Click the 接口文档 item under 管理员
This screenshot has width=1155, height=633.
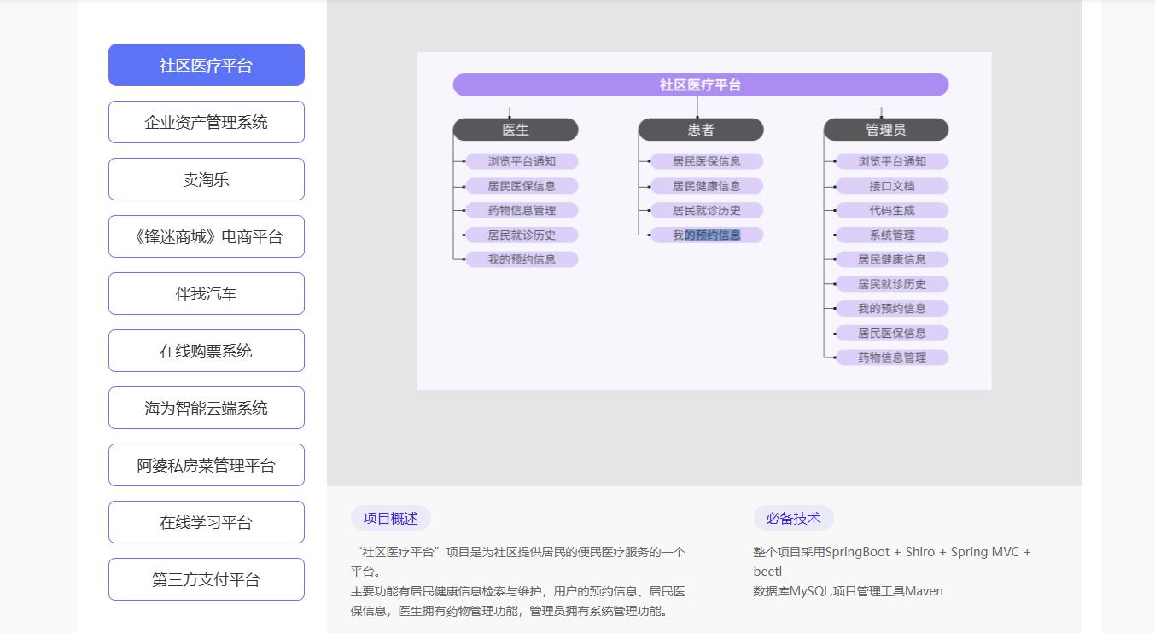coord(891,186)
